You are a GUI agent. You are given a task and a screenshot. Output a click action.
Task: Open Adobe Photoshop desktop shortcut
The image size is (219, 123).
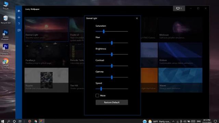coord(5,35)
